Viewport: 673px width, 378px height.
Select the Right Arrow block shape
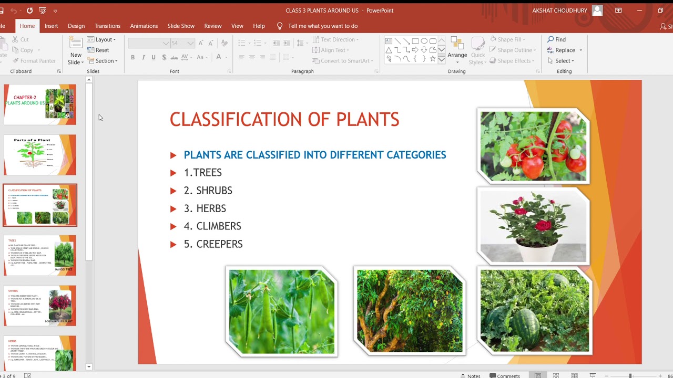point(415,50)
